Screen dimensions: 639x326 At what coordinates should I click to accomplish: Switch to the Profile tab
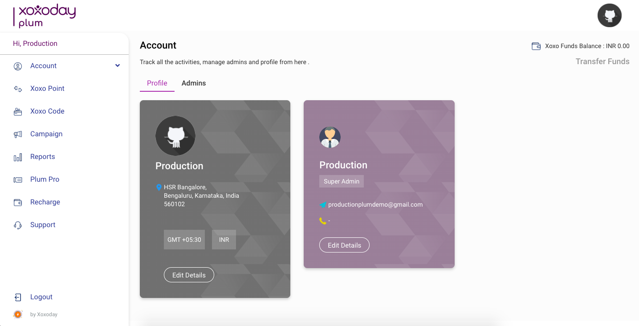tap(157, 83)
